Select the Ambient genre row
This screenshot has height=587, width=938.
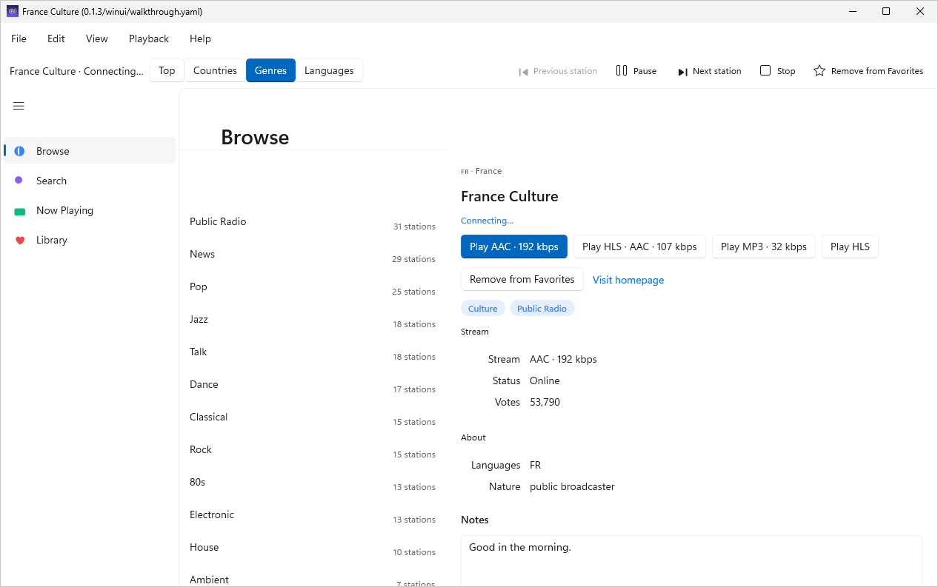point(313,576)
